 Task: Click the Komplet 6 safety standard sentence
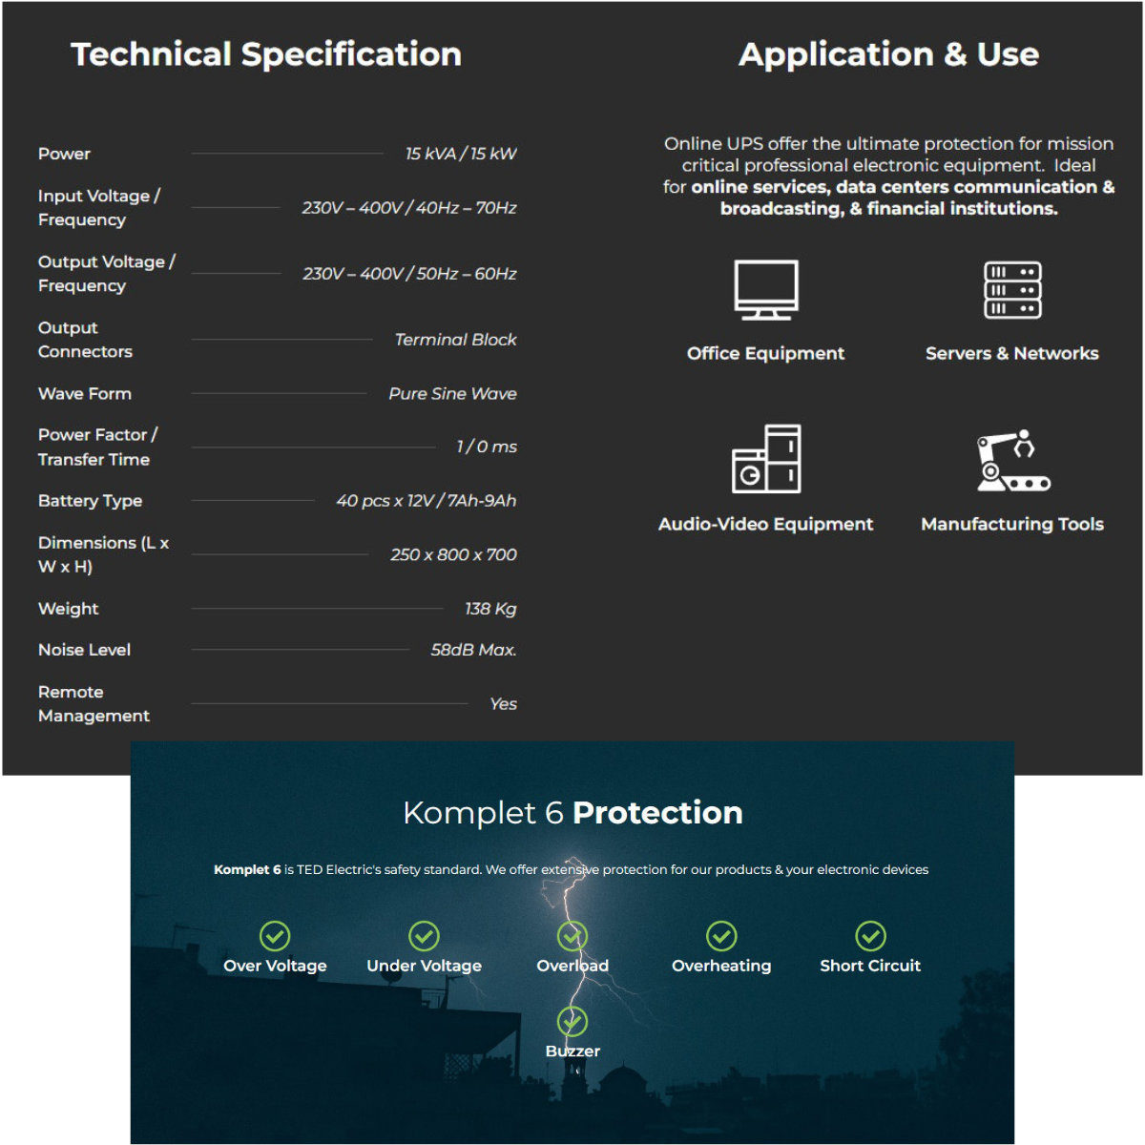coord(571,869)
